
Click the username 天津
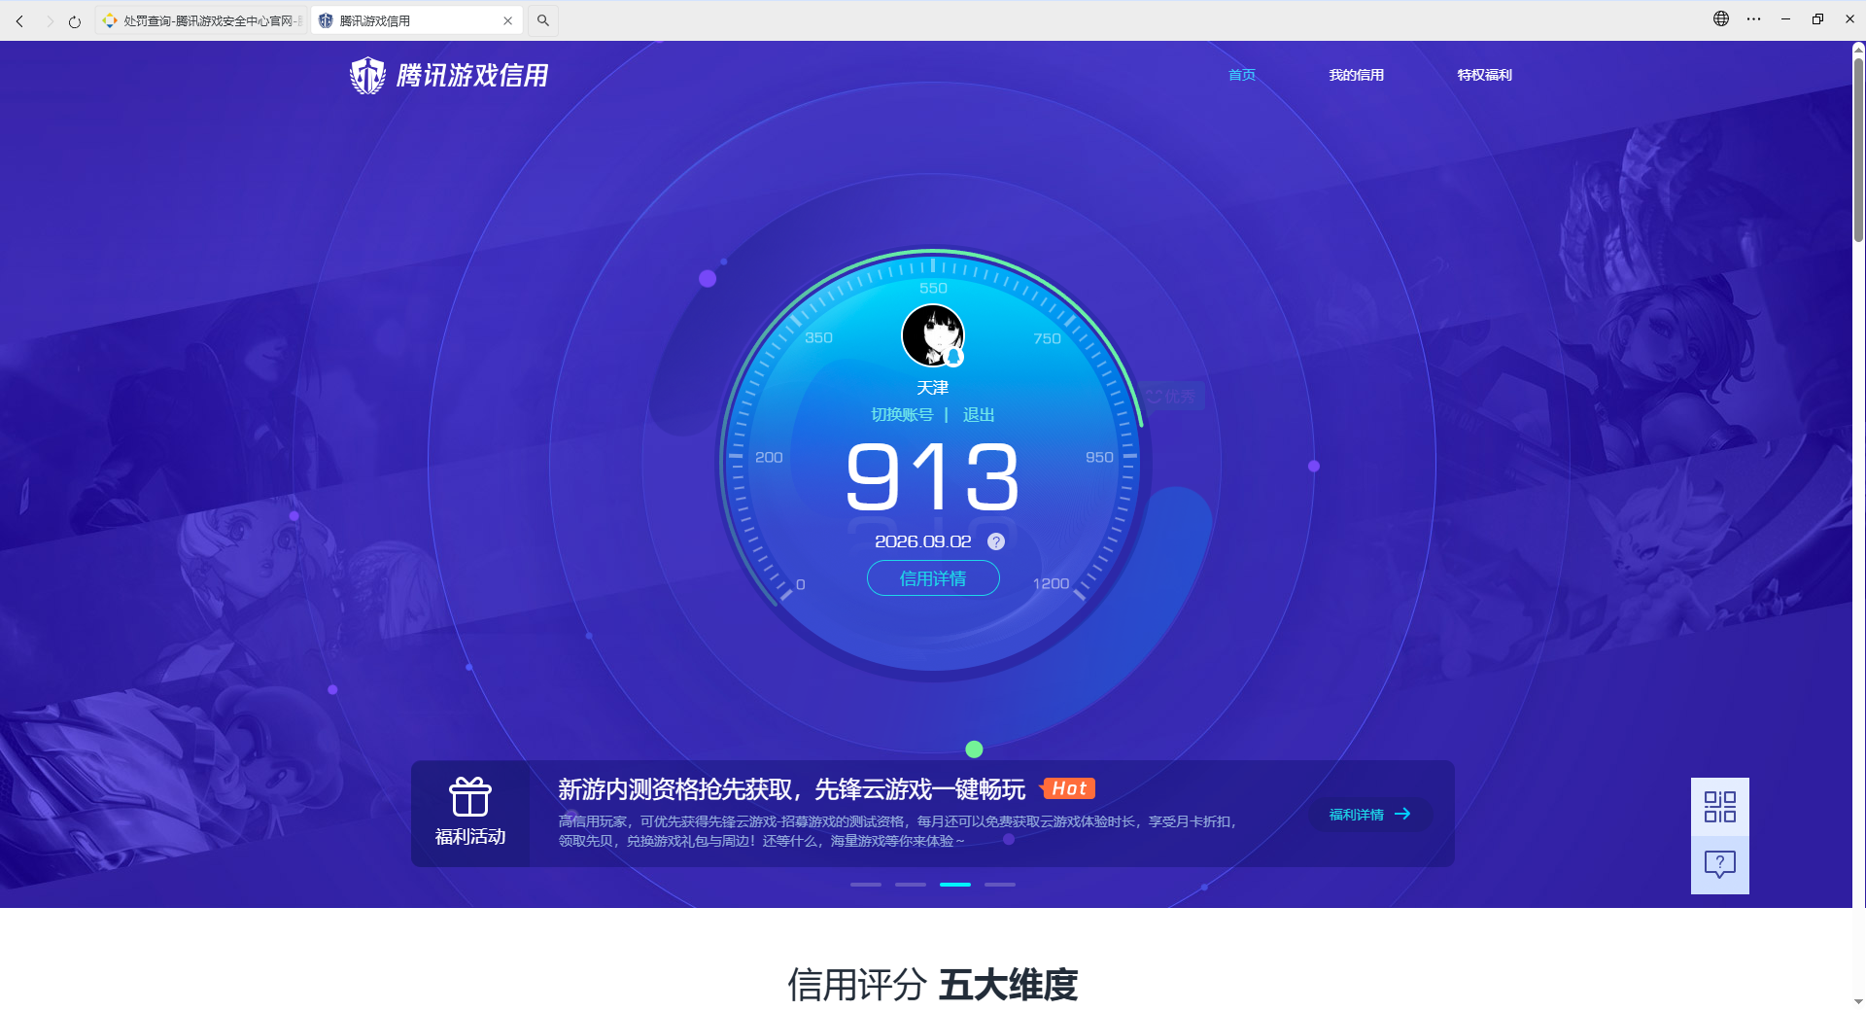tap(933, 388)
